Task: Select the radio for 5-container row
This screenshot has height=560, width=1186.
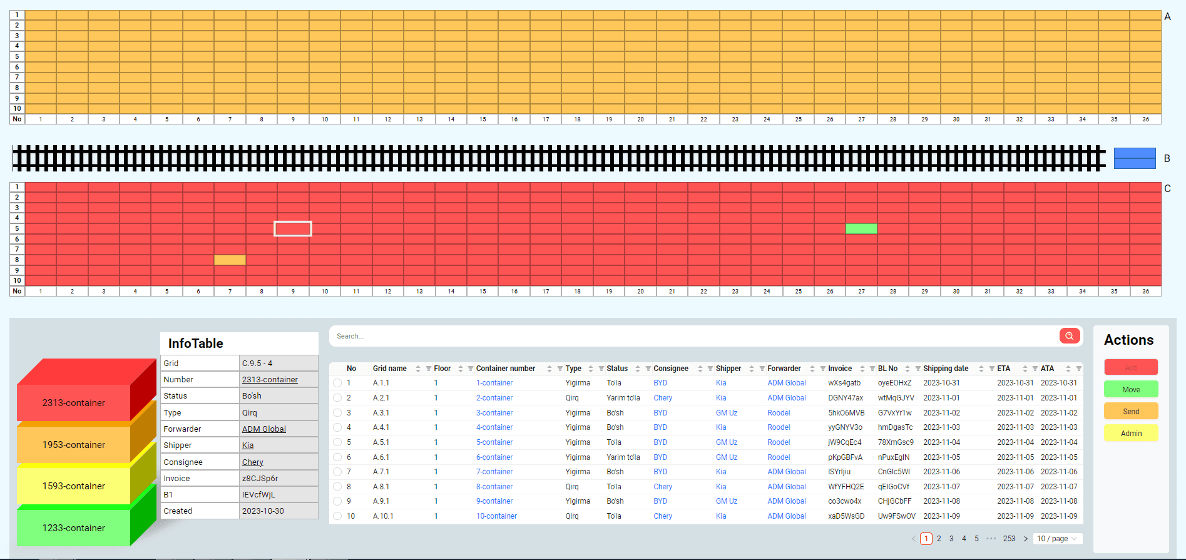Action: (337, 442)
